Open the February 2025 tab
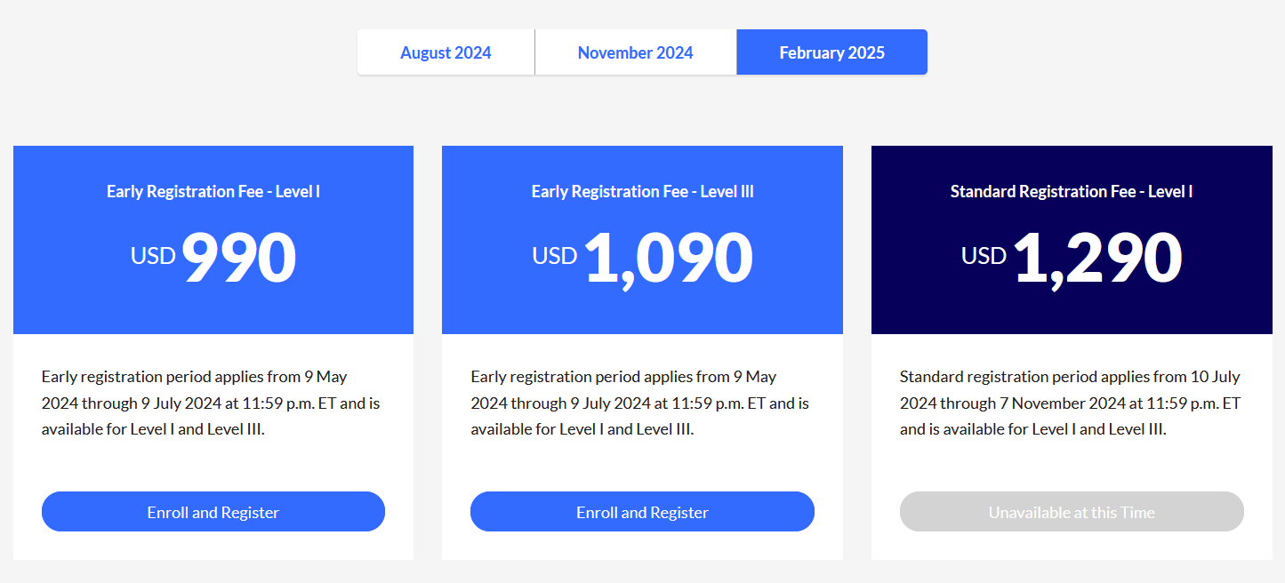Image resolution: width=1285 pixels, height=583 pixels. coord(832,52)
